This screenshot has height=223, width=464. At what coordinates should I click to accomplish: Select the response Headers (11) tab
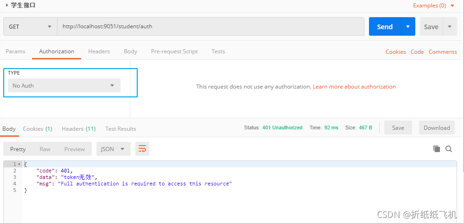coord(79,129)
